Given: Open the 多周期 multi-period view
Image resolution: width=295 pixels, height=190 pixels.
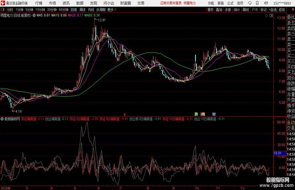Looking at the screenshot, I should coord(101,10).
